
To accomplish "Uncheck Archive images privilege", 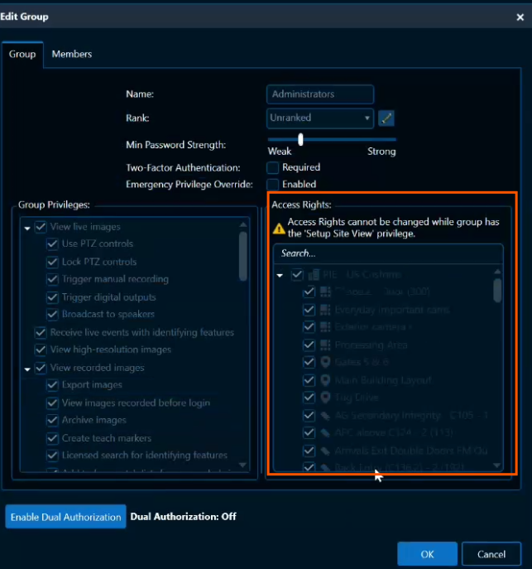I will (53, 420).
